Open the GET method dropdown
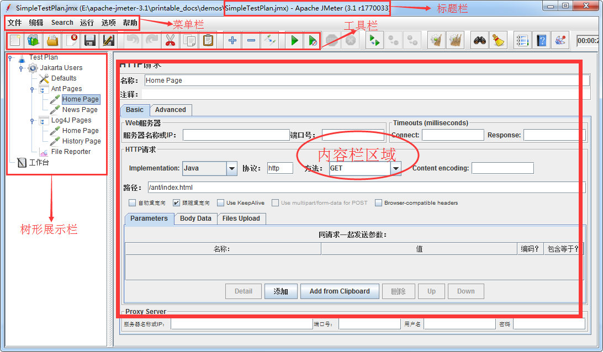 point(395,168)
